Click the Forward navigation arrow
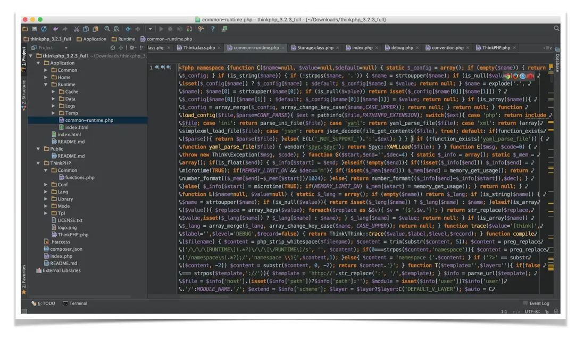Image resolution: width=584 pixels, height=338 pixels. click(137, 29)
